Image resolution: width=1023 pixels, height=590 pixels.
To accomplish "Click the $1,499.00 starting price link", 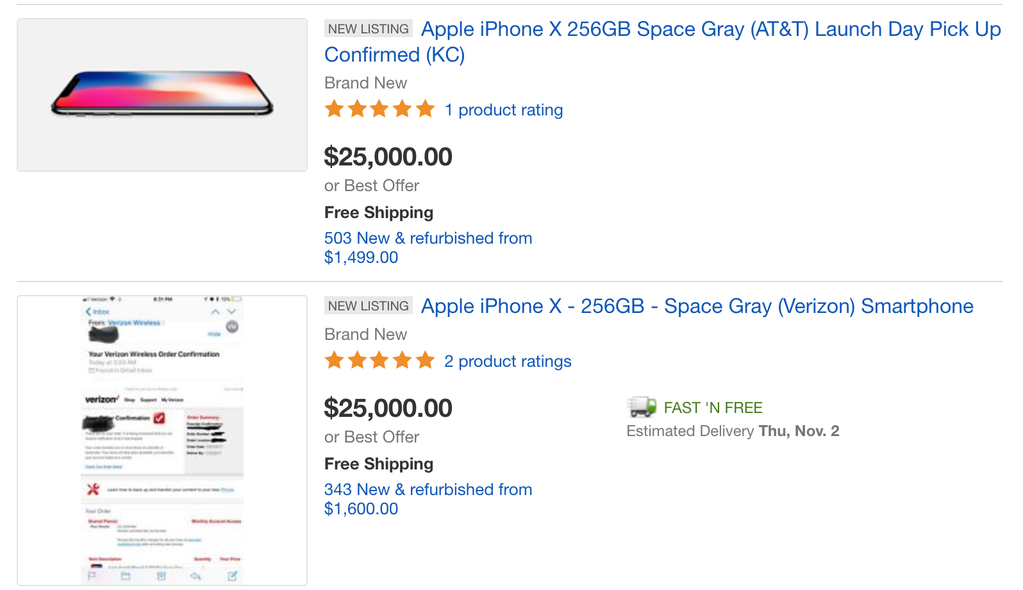I will (x=361, y=258).
